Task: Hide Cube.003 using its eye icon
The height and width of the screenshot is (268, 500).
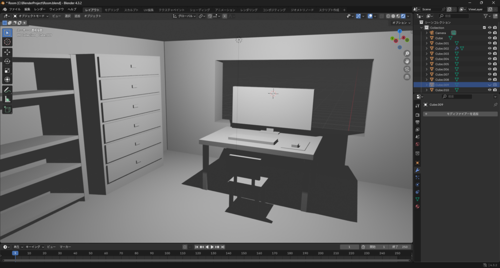Action: coord(489,54)
